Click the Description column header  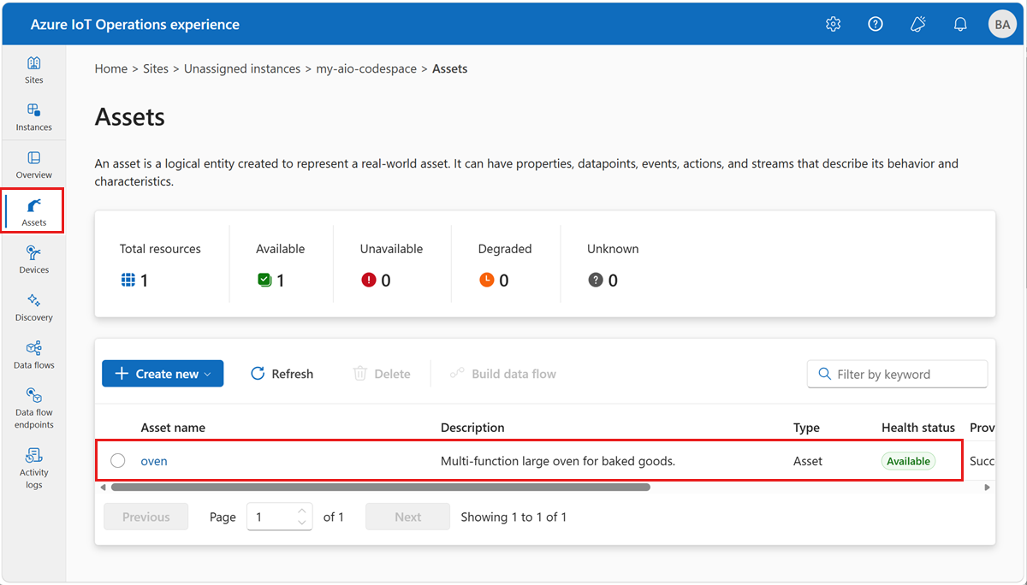(472, 428)
